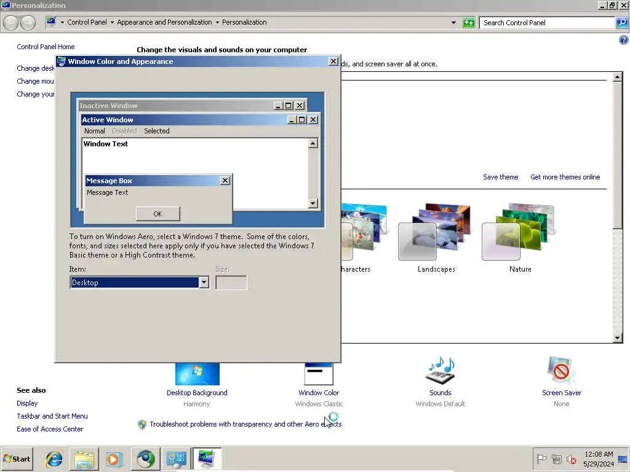Click theme list scrollbar down arrow
The image size is (630, 472).
[x=618, y=338]
